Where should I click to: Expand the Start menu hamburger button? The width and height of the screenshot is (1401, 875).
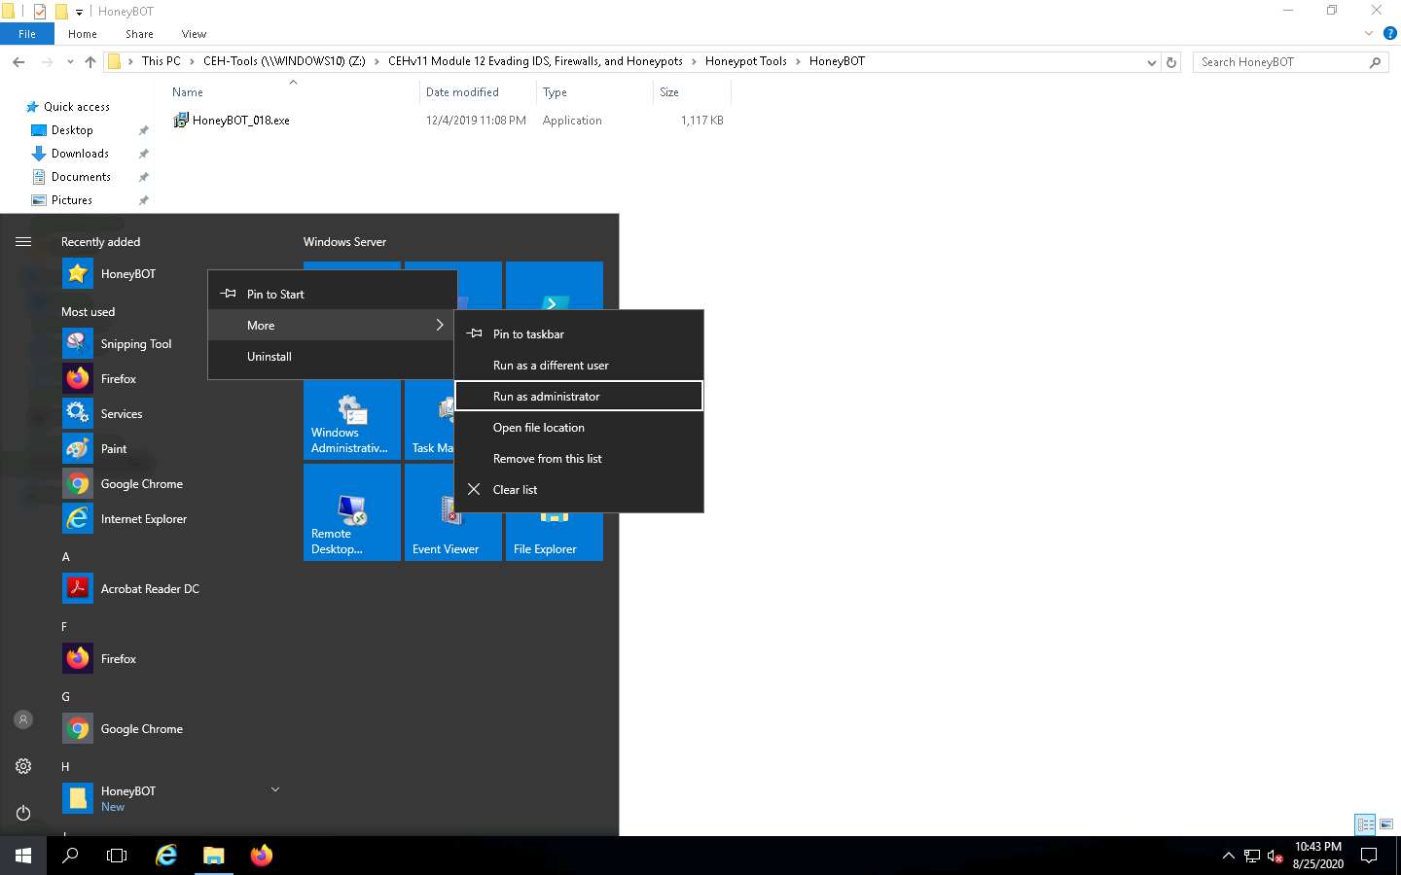click(x=23, y=242)
